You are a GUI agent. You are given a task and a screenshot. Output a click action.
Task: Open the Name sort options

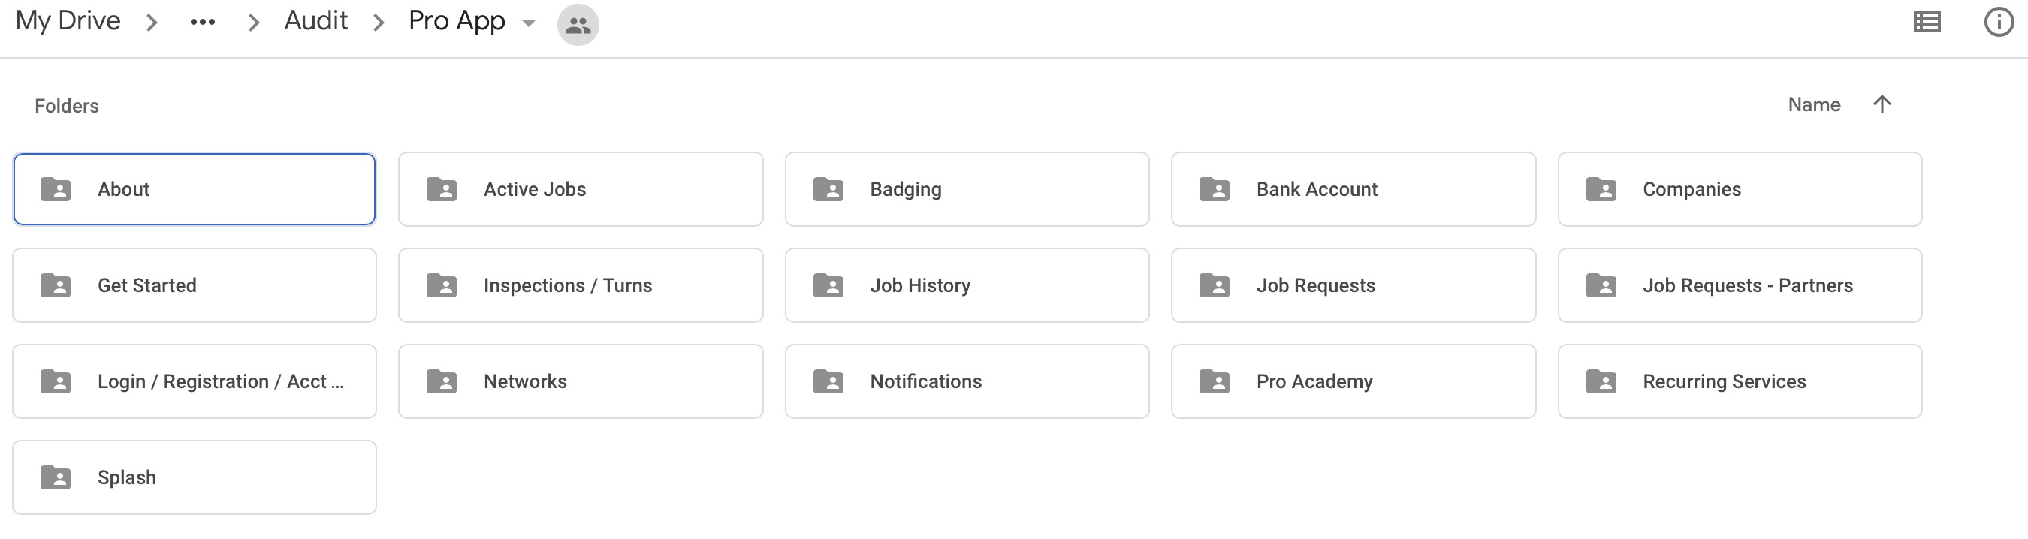[1814, 104]
